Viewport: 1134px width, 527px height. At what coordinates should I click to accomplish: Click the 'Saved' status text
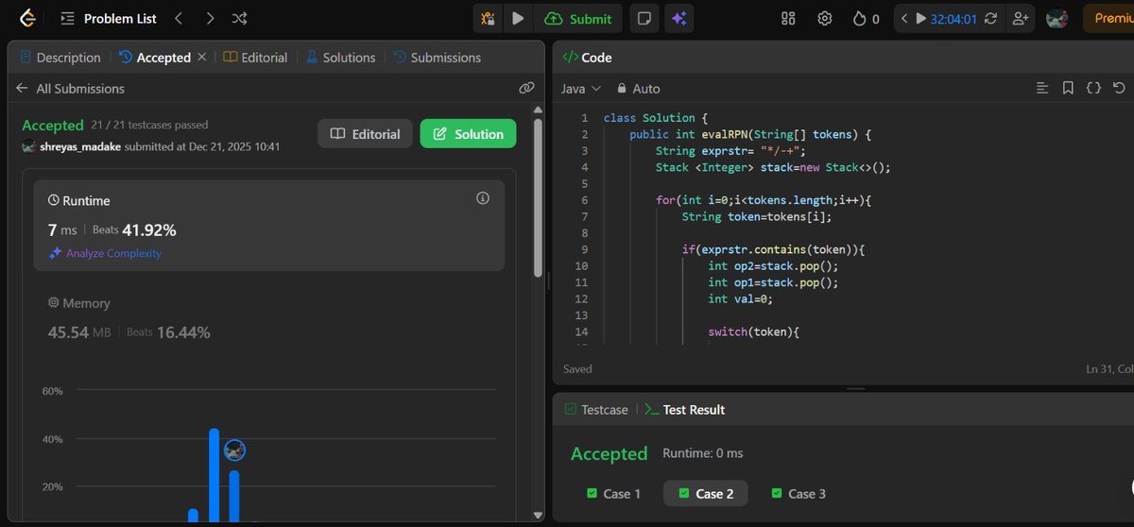[577, 369]
